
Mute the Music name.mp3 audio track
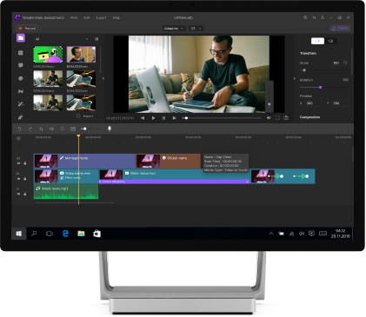tap(18, 194)
